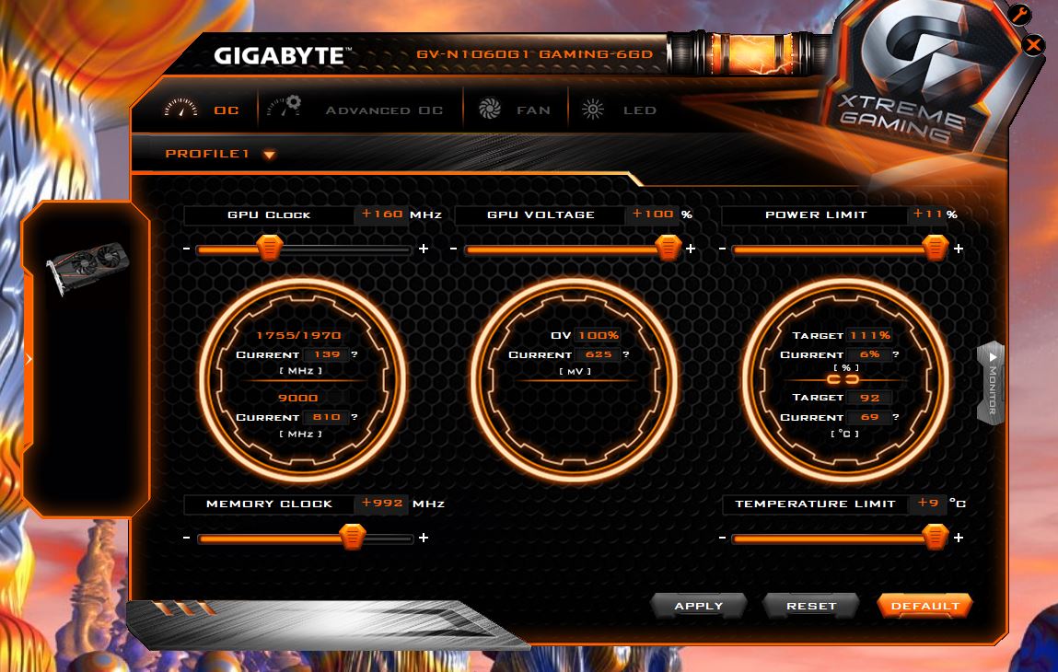Click the Apply button
1058x672 pixels.
[x=698, y=606]
